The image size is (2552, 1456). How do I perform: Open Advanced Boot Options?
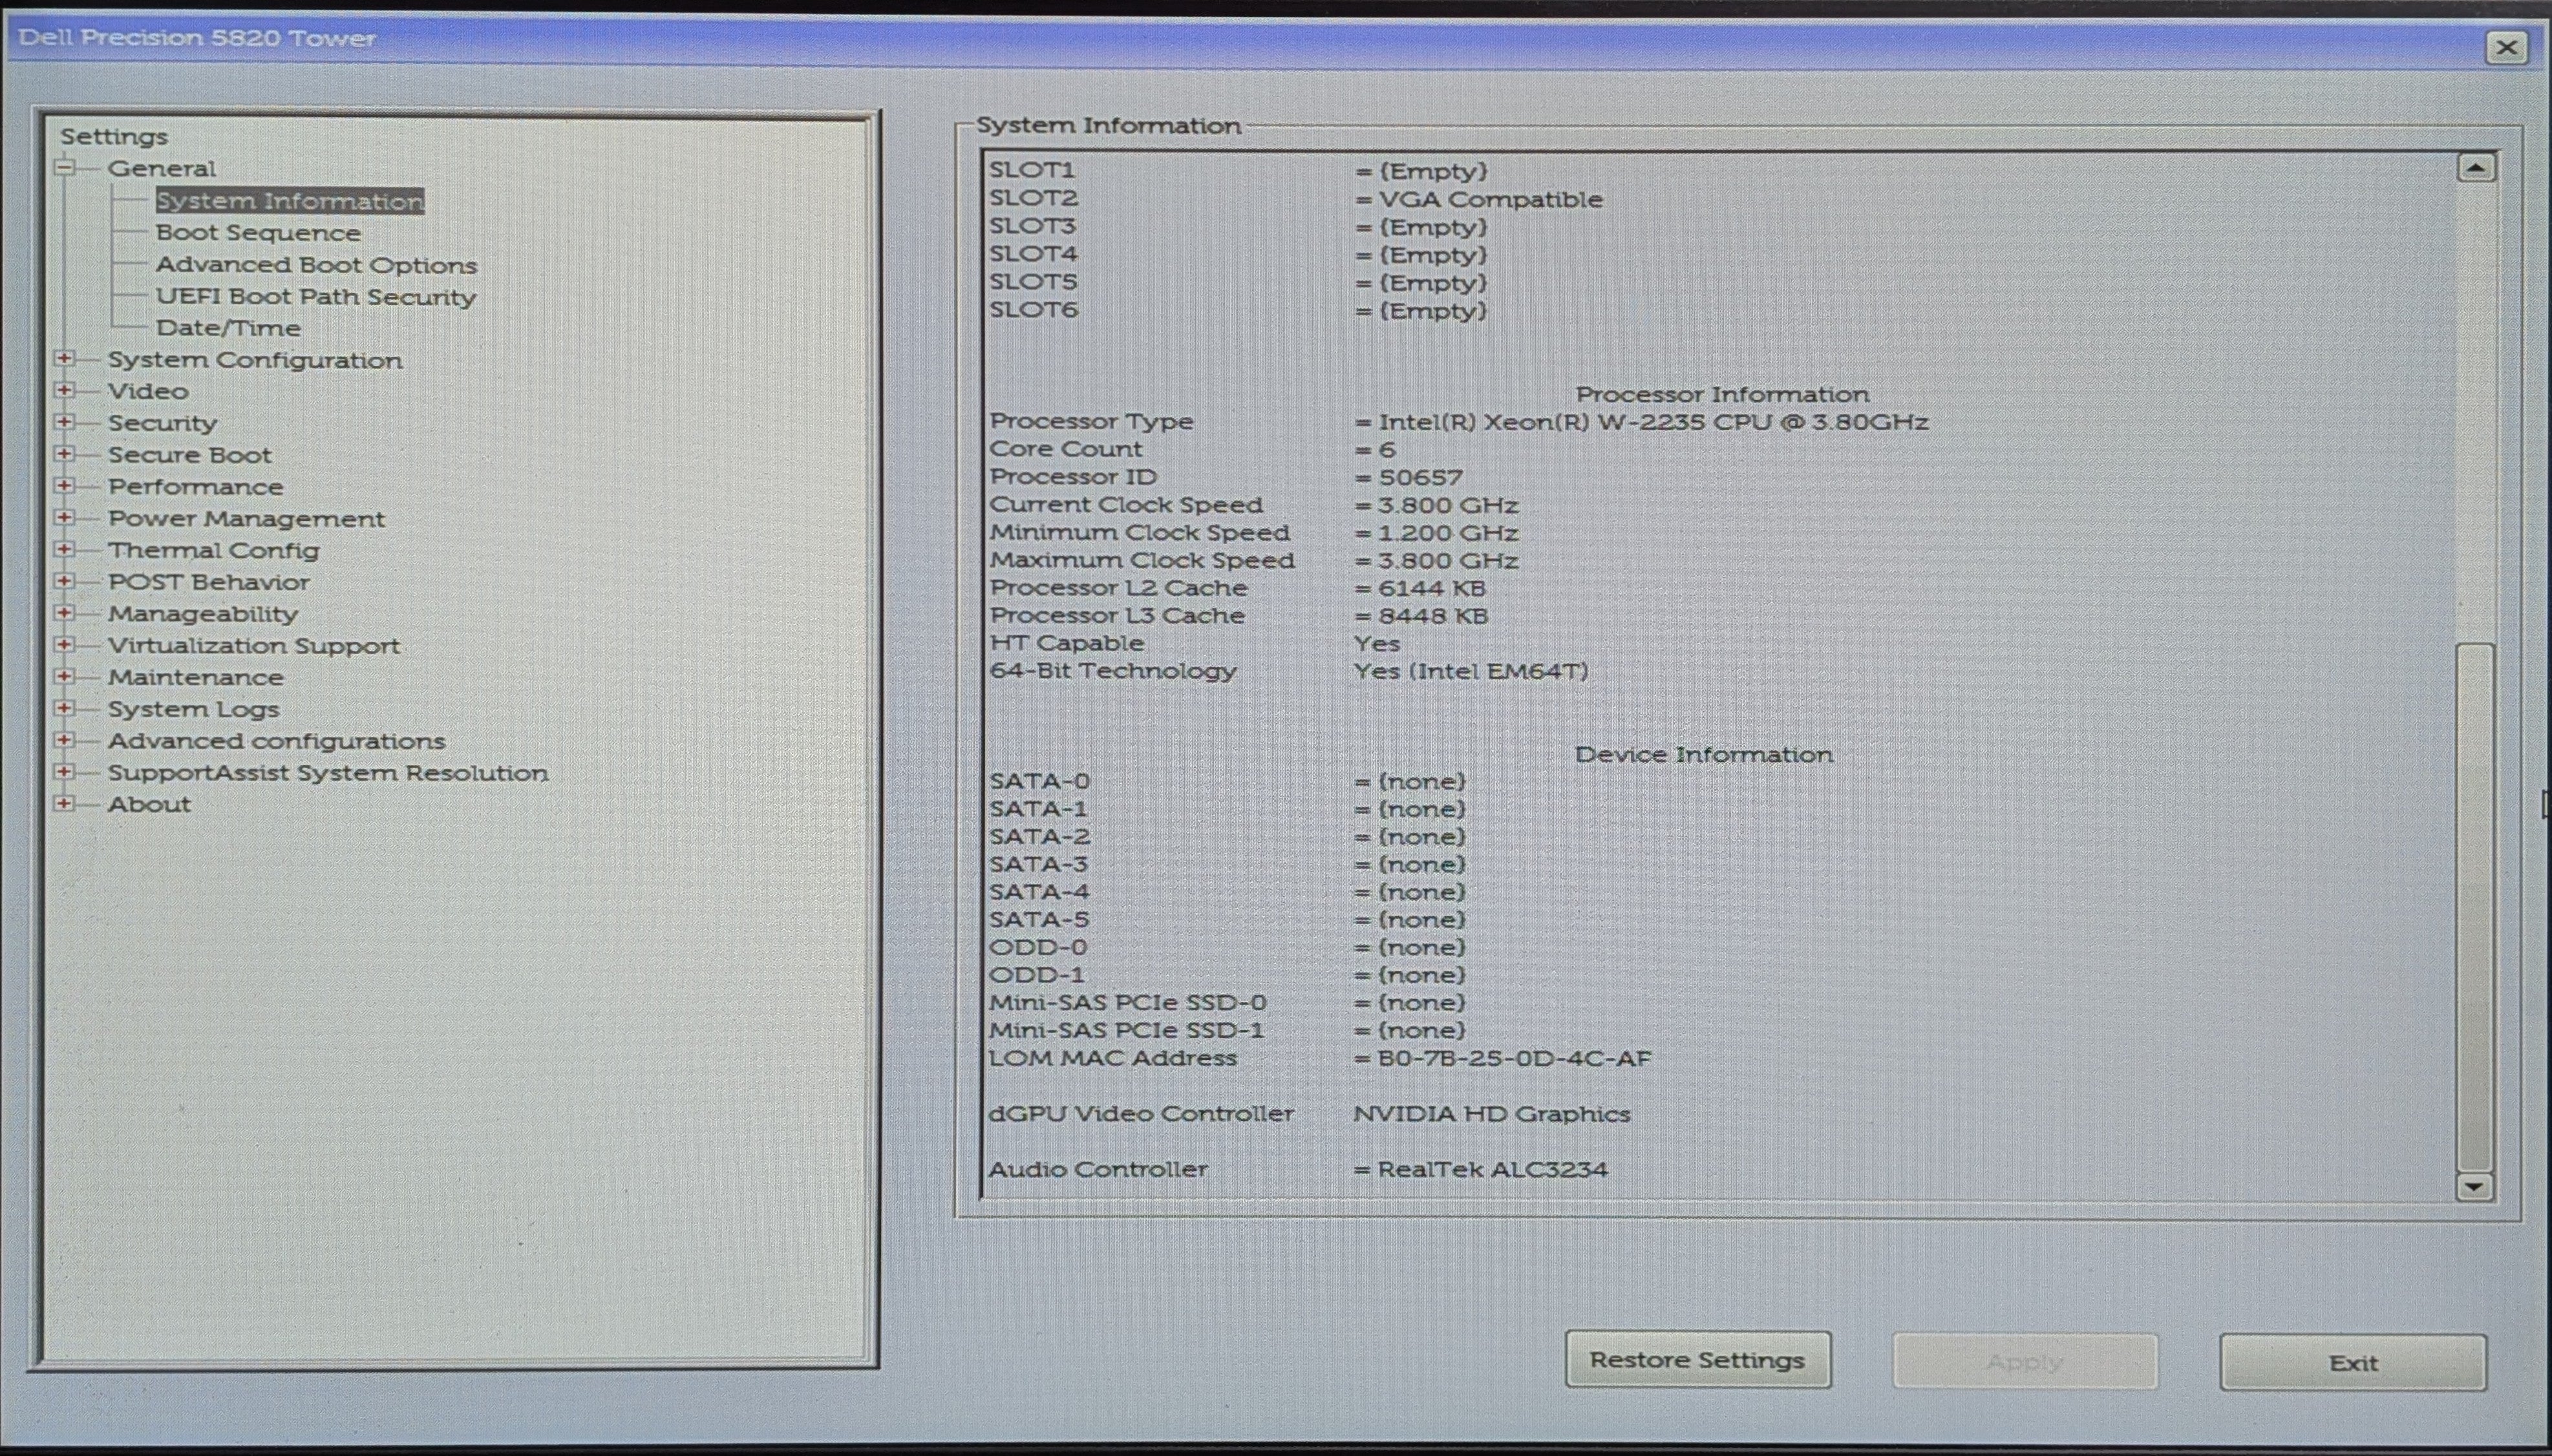pyautogui.click(x=316, y=265)
